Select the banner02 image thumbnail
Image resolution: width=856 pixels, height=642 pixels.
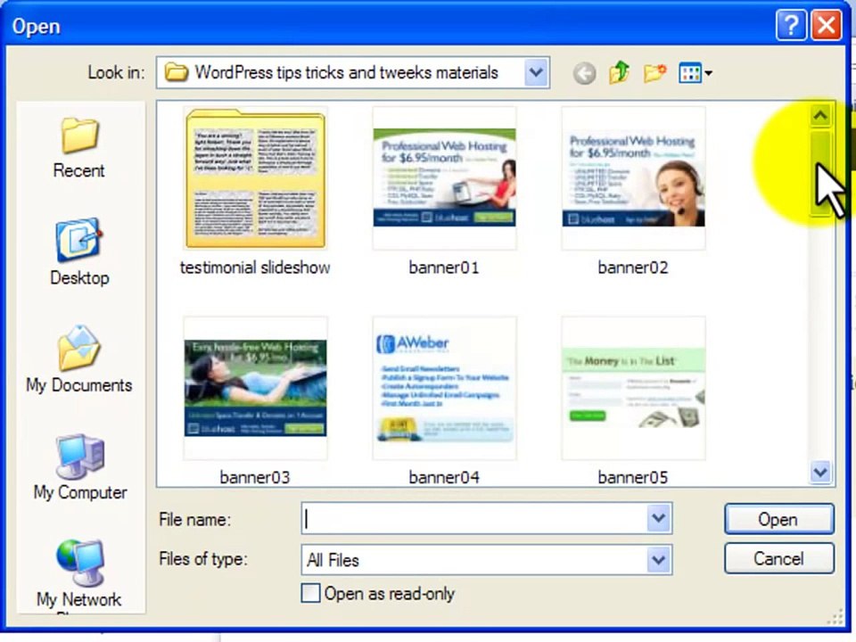pos(633,178)
